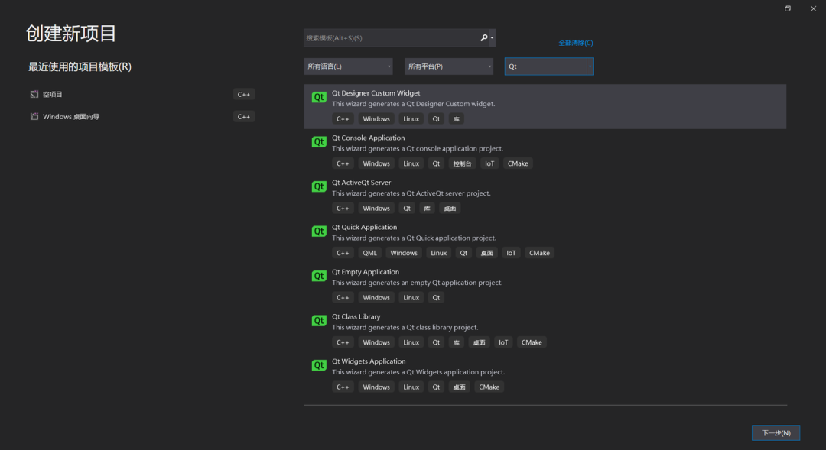Click the clear all (全部清除) link
Viewport: 826px width, 450px height.
click(575, 43)
